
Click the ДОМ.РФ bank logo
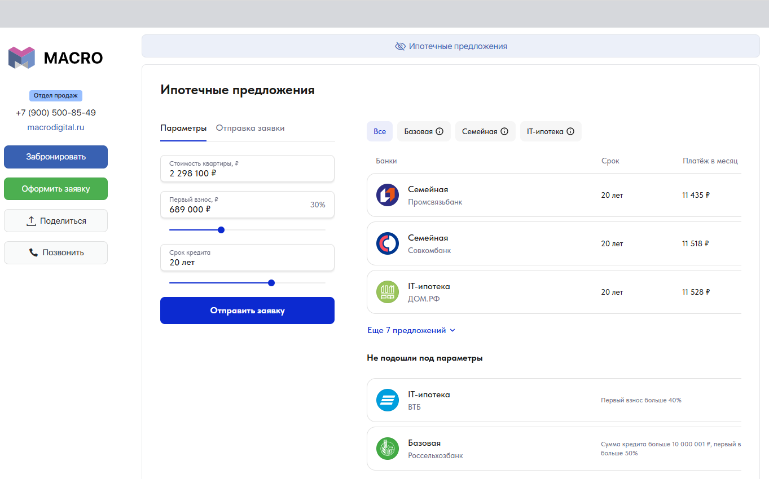388,292
